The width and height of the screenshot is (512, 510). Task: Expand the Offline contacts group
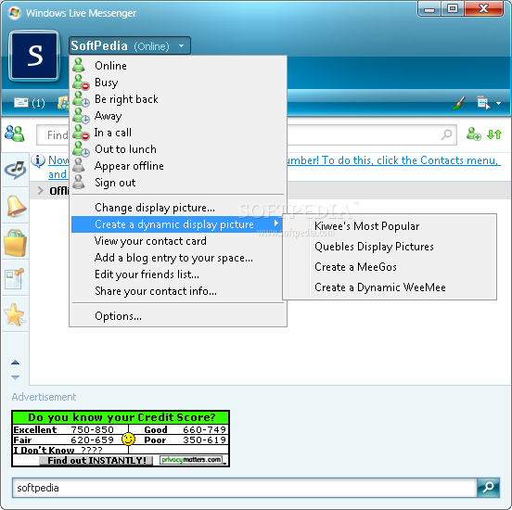click(40, 191)
